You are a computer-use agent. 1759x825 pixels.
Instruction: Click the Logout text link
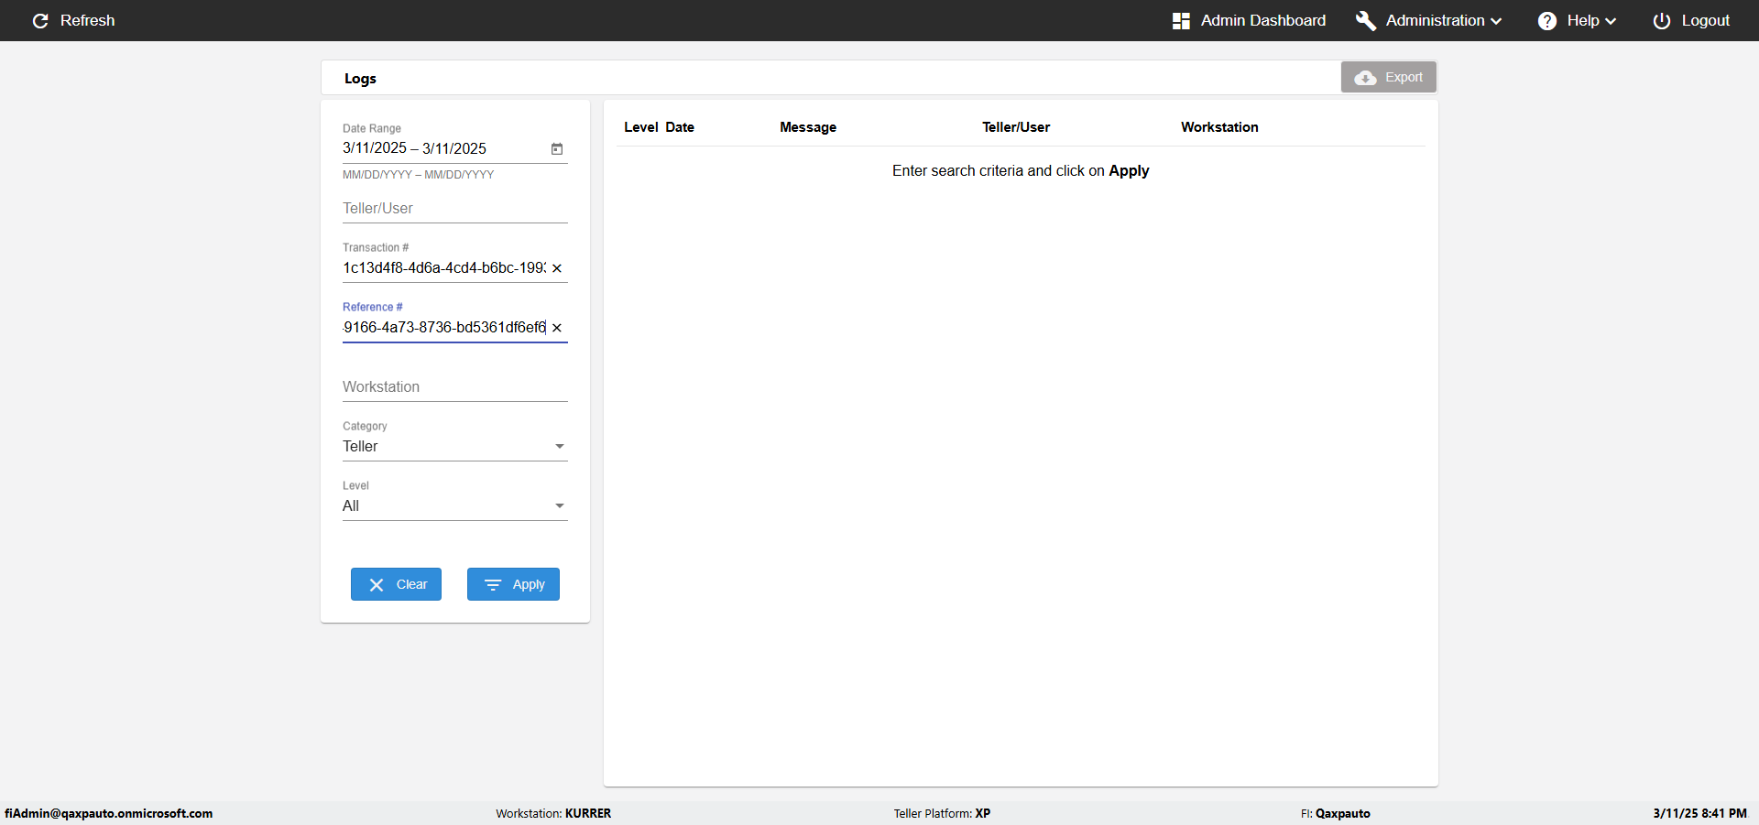(x=1705, y=20)
